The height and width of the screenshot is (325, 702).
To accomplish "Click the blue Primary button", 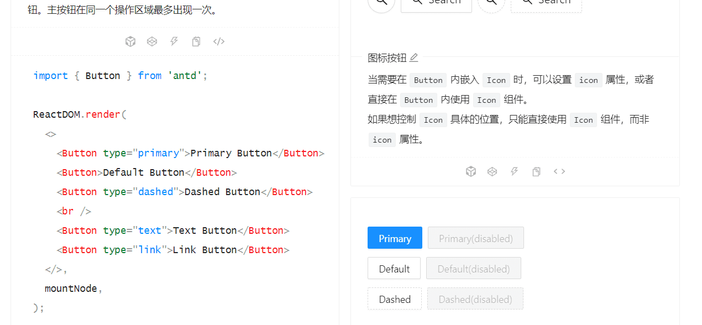I will coord(395,238).
